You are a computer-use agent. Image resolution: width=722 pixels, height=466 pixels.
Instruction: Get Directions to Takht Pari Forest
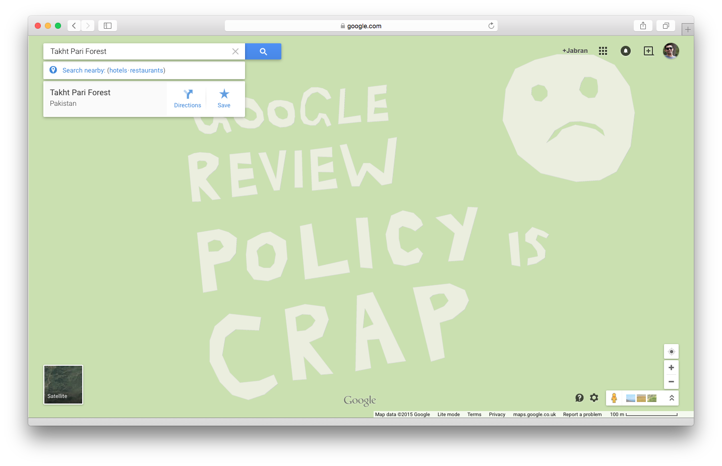[188, 99]
